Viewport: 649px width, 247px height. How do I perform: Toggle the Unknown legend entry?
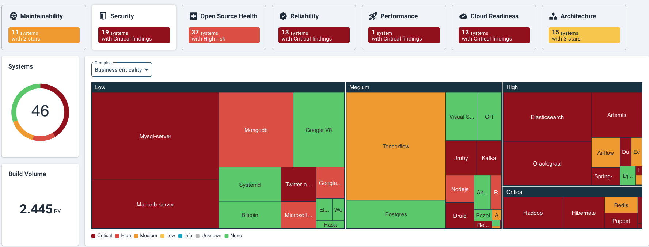208,236
